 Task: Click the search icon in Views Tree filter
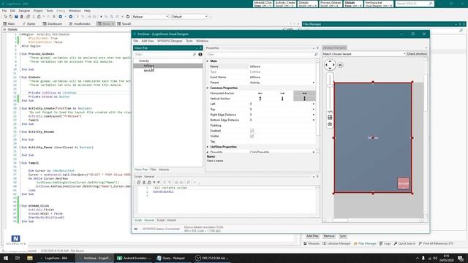click(x=195, y=55)
